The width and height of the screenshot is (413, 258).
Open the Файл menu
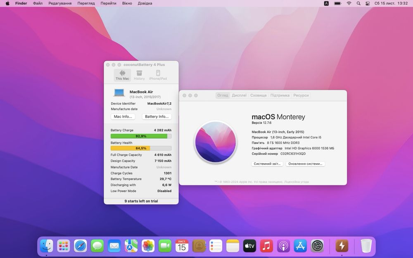pyautogui.click(x=38, y=3)
